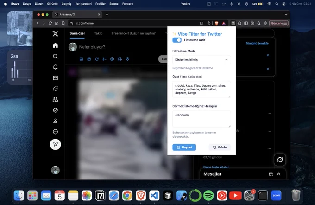Switch to Freelancer! Bugün ne yaptın? tab
Viewport: 315px width, 205px height.
tap(133, 33)
